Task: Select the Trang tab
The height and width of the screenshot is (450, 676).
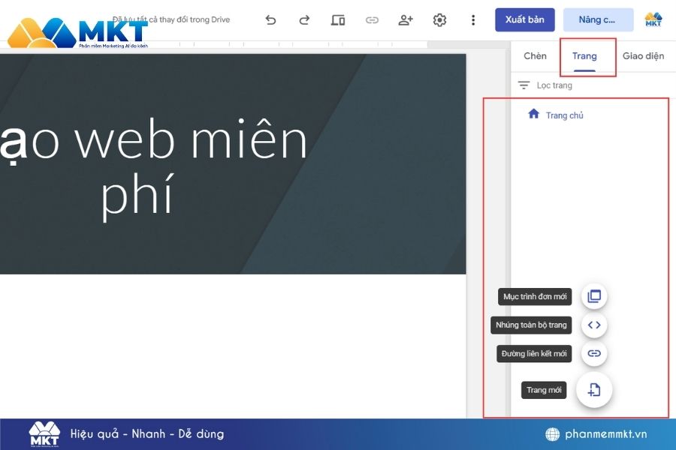Action: (x=584, y=56)
